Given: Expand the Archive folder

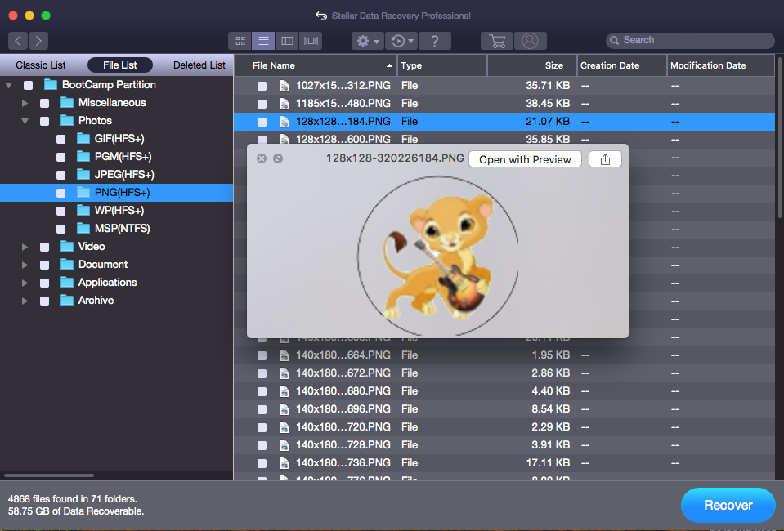Looking at the screenshot, I should (25, 301).
